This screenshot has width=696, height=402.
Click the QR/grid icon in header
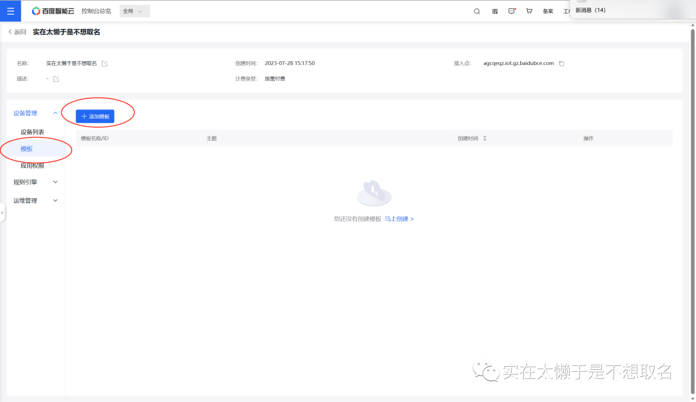[x=494, y=11]
